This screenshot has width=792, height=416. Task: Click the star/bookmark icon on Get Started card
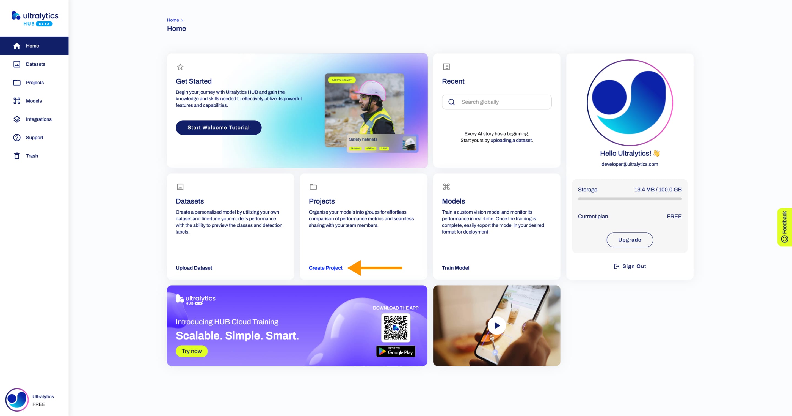pyautogui.click(x=180, y=67)
